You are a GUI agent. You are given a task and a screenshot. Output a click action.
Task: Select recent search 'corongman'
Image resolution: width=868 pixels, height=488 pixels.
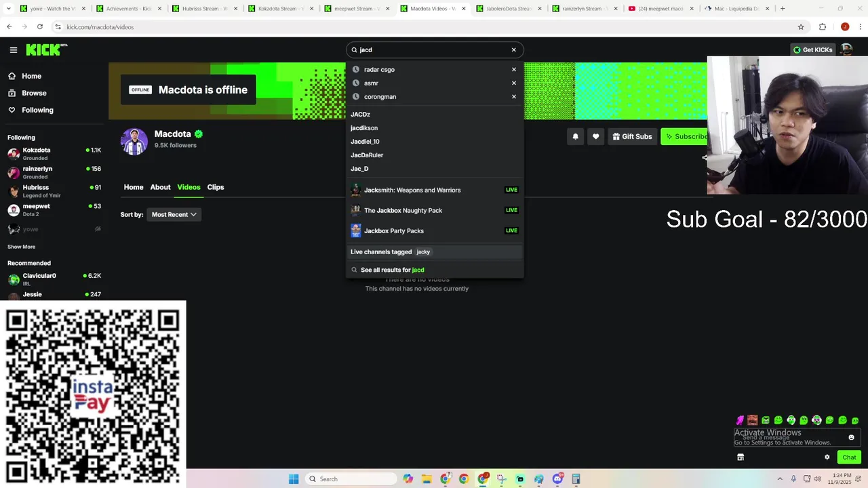coord(380,96)
